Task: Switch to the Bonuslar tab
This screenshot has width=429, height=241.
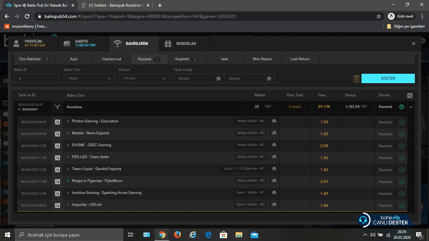Action: coord(184,44)
